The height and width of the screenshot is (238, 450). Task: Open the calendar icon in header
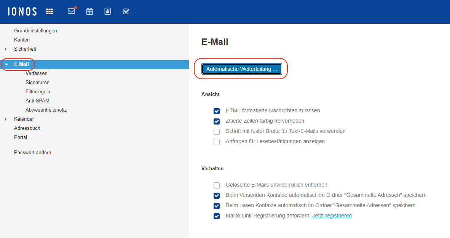click(89, 11)
